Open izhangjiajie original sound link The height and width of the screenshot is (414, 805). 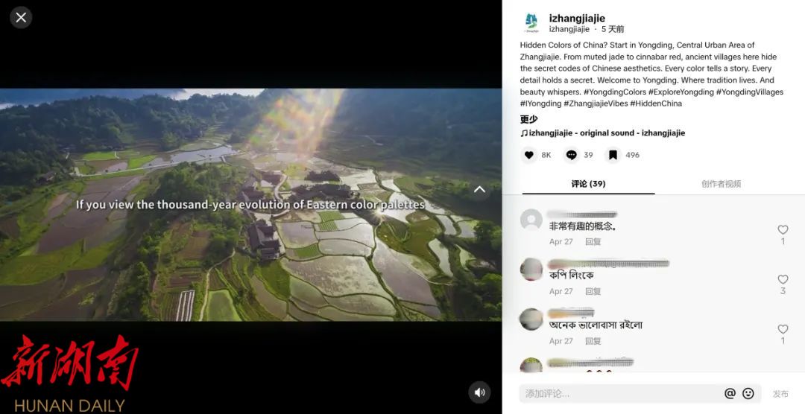602,133
